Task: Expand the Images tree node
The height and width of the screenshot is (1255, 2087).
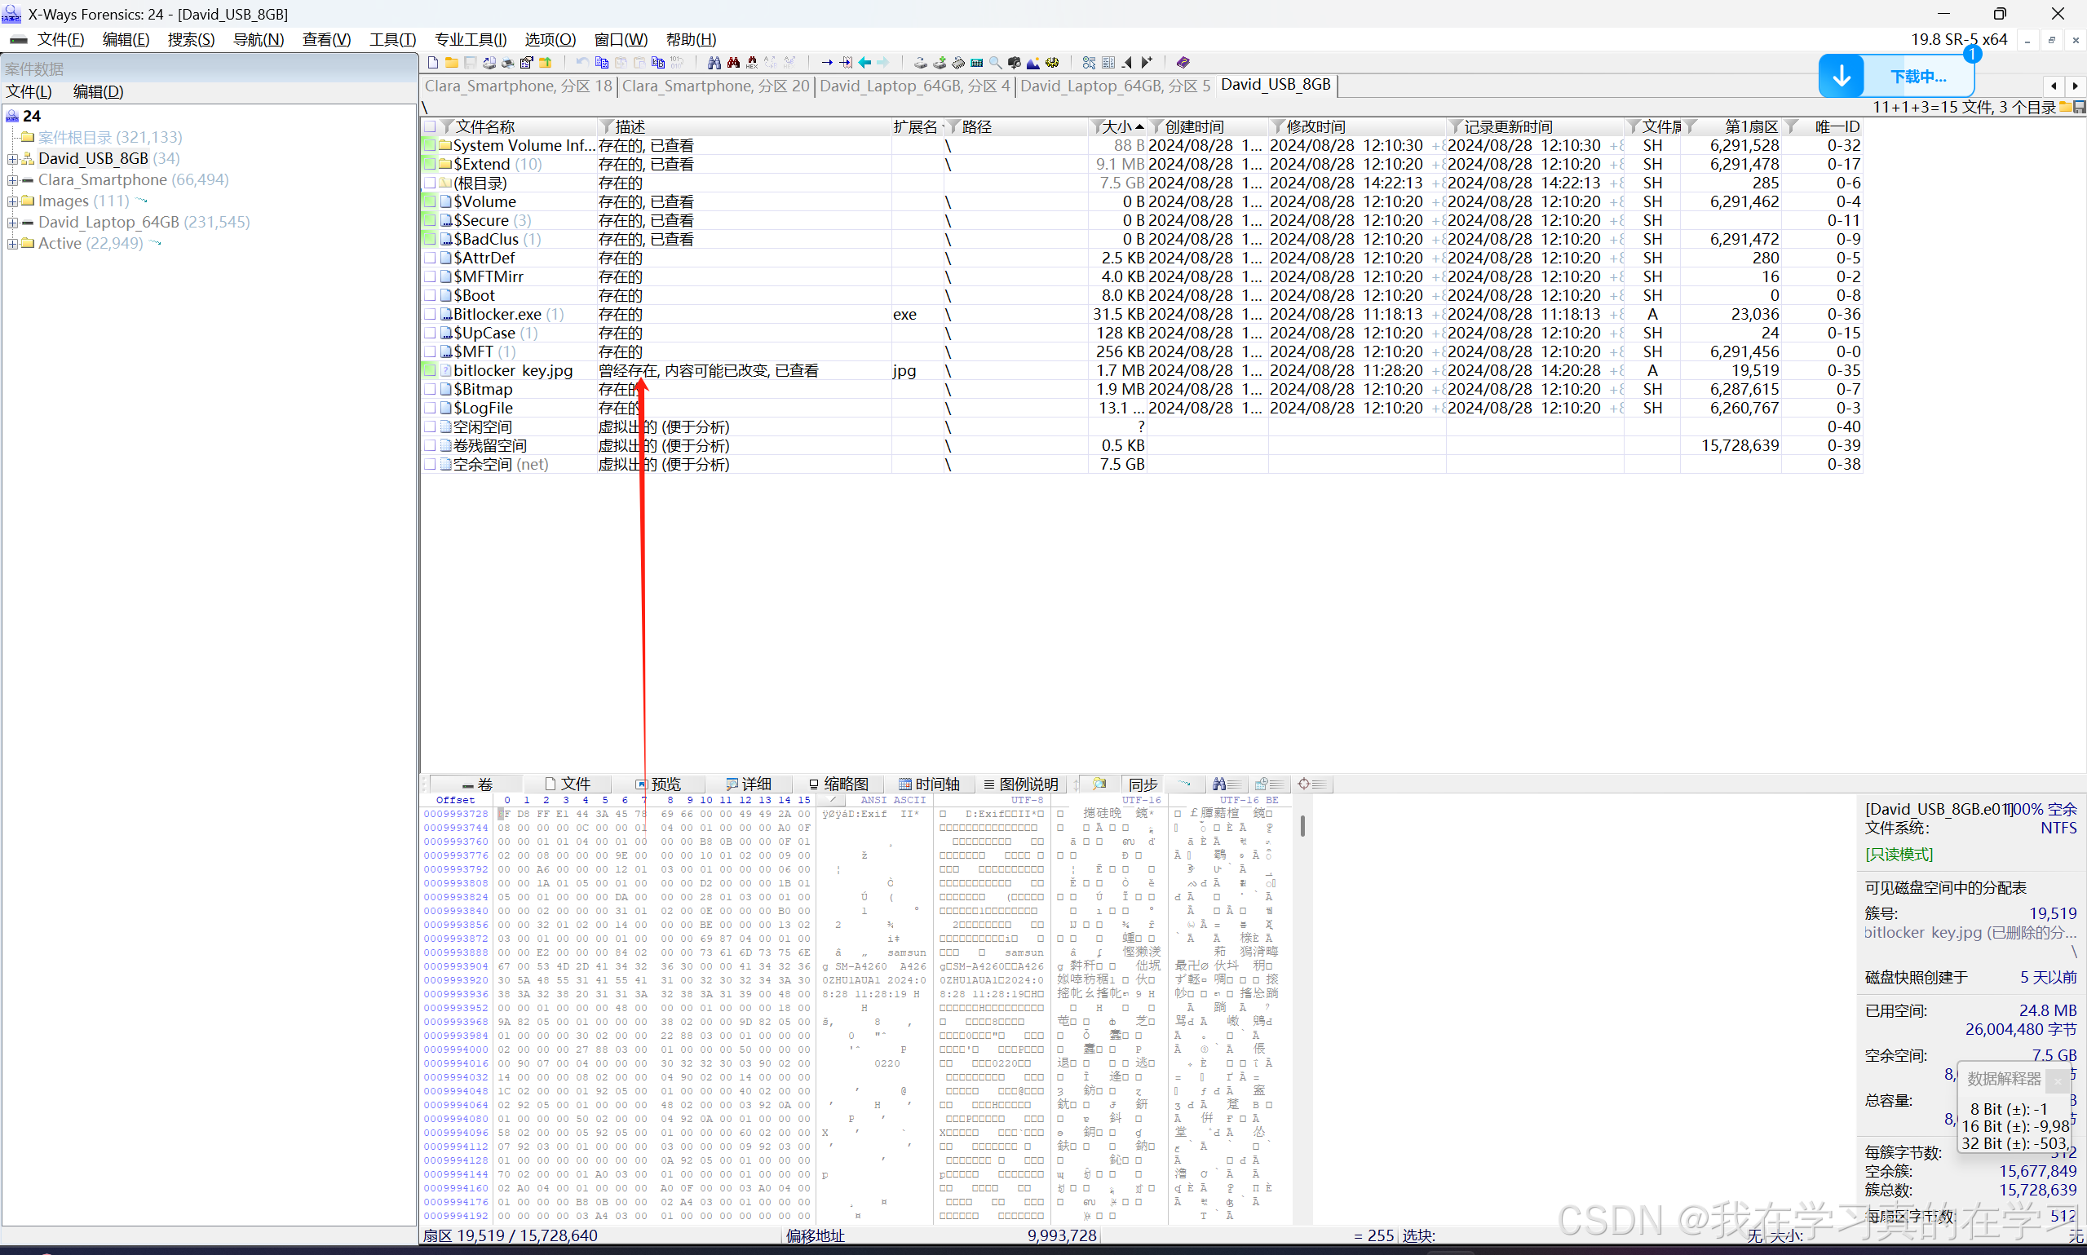Action: pyautogui.click(x=13, y=201)
